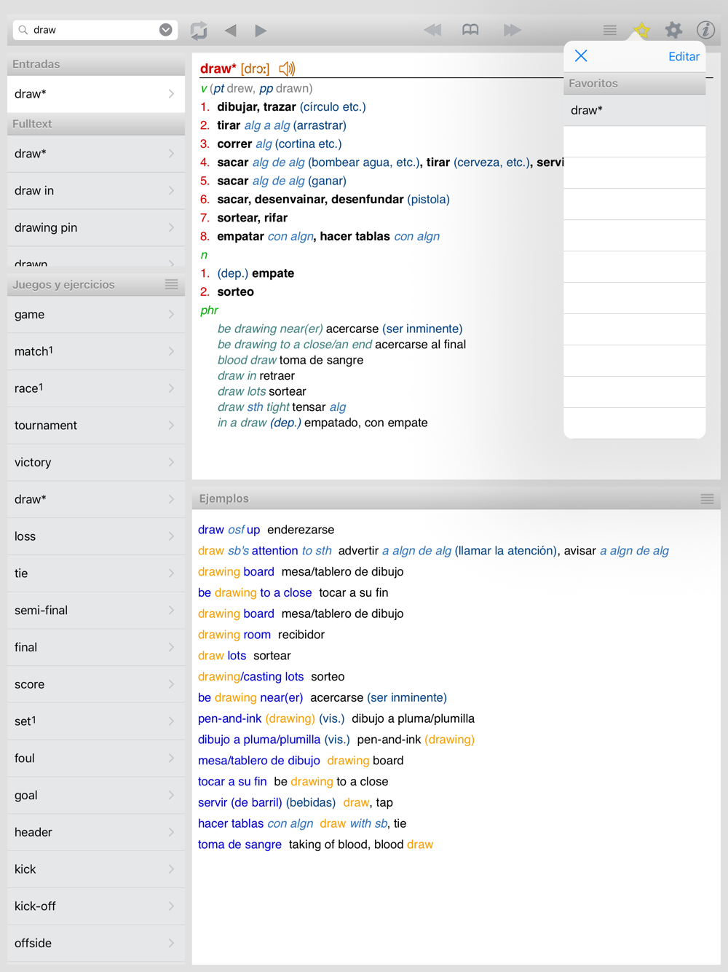This screenshot has width=728, height=972.
Task: Open 'drawing pin' fulltext result
Action: pos(96,228)
